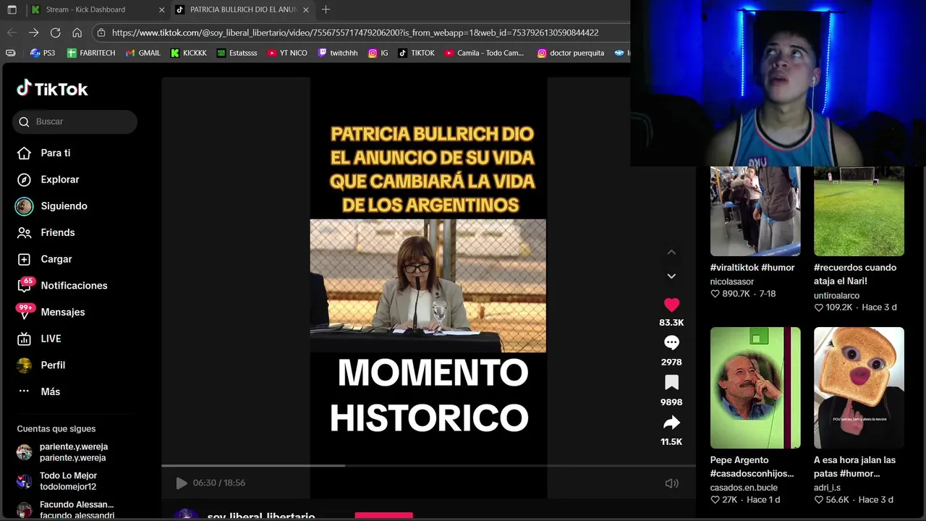Image resolution: width=926 pixels, height=521 pixels.
Task: Open the IG bookmark
Action: point(378,53)
